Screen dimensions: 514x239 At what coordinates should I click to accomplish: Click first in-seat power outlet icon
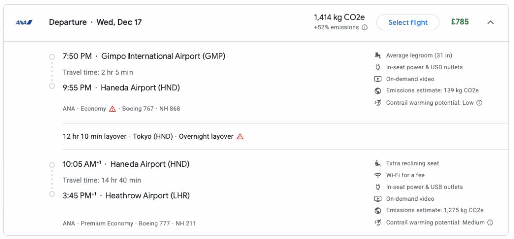click(x=378, y=67)
